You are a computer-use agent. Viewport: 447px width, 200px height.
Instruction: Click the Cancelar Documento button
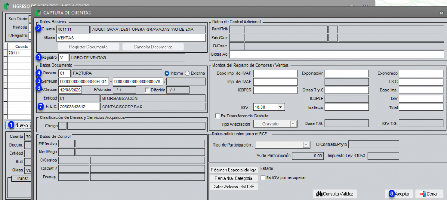point(153,47)
